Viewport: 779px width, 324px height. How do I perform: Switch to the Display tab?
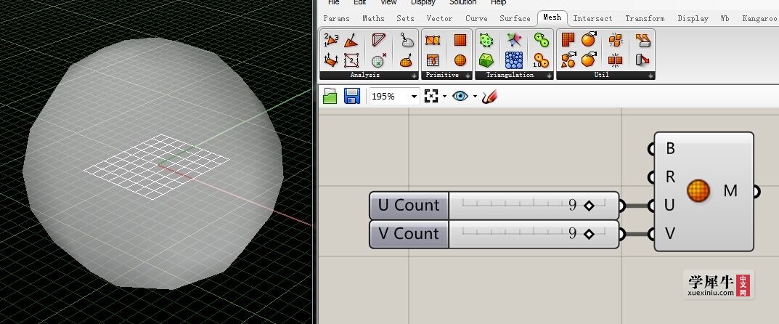pyautogui.click(x=693, y=18)
